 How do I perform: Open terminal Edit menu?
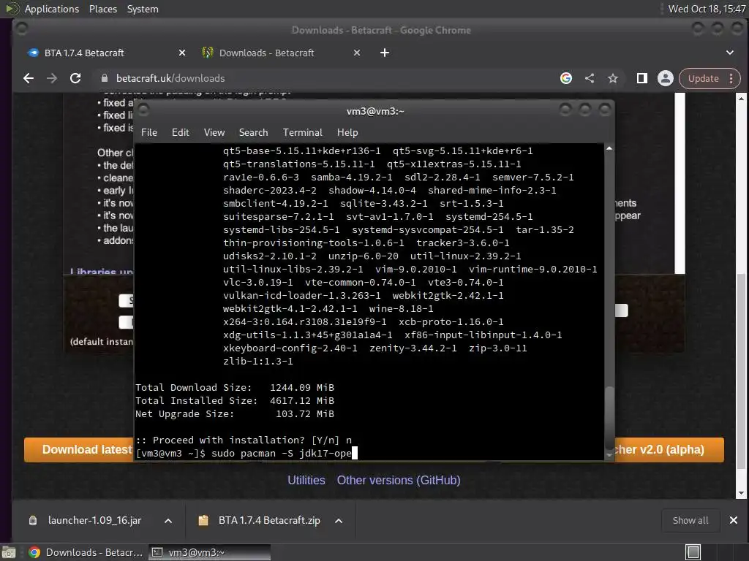(181, 133)
